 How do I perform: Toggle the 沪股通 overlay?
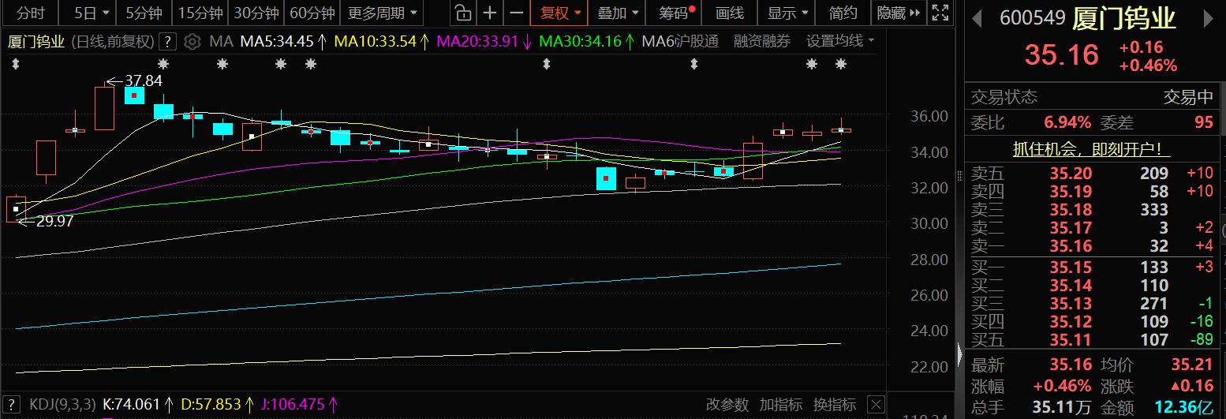pos(697,42)
